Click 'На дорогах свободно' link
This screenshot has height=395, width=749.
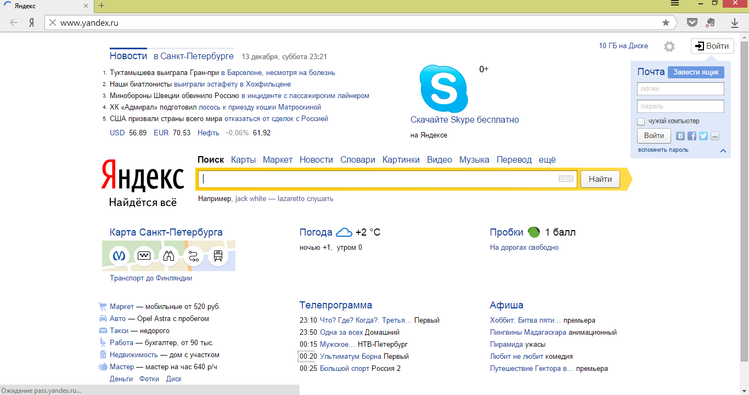click(x=524, y=248)
